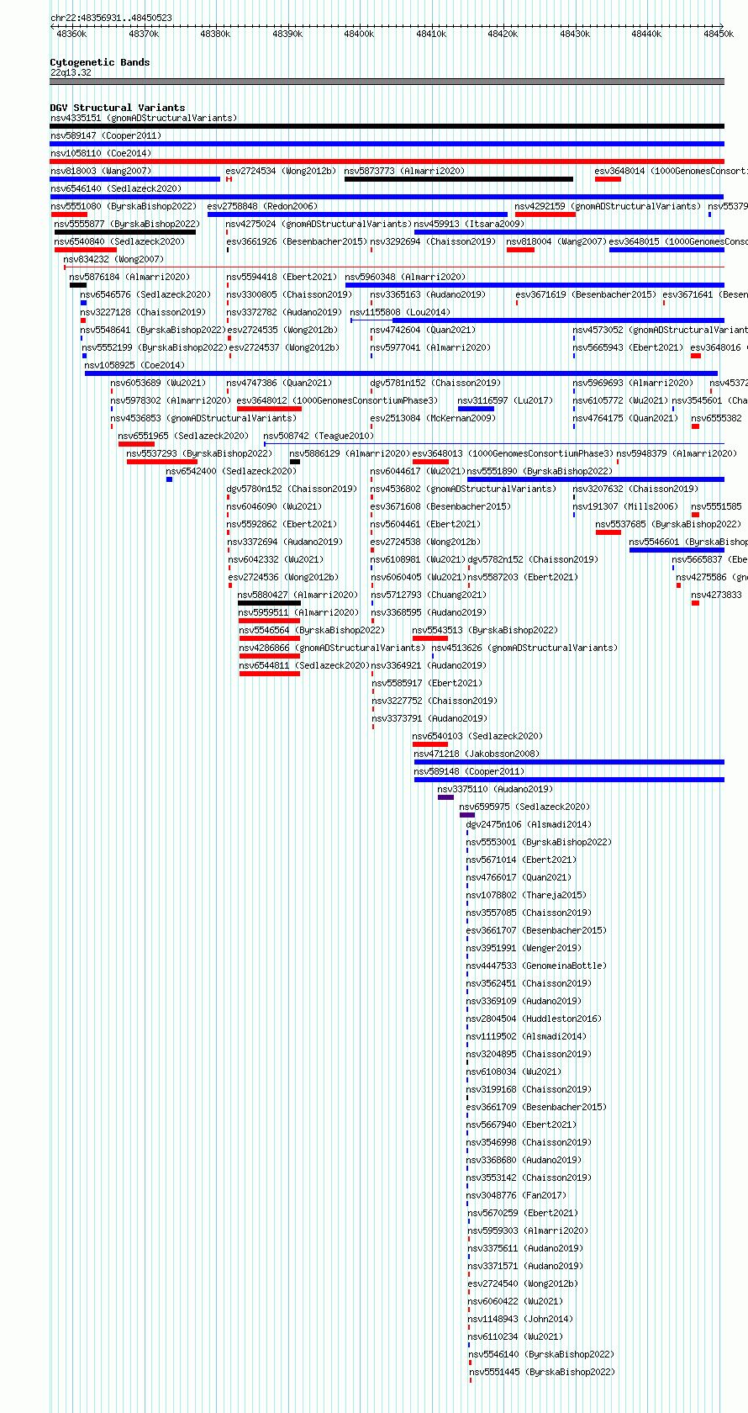Click the purple bar under nsv6595975
748x1413 pixels.
click(467, 815)
